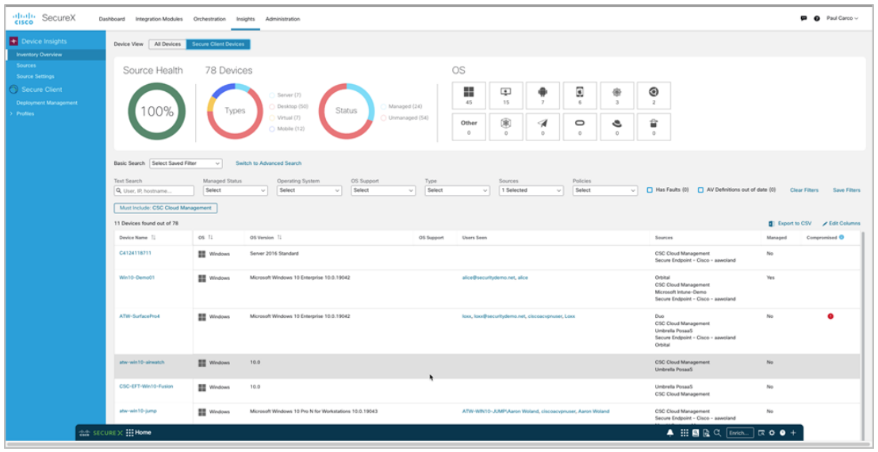
Task: Select the 'Other' OS tile
Action: click(x=469, y=127)
